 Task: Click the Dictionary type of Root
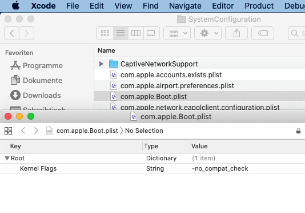coord(161,158)
